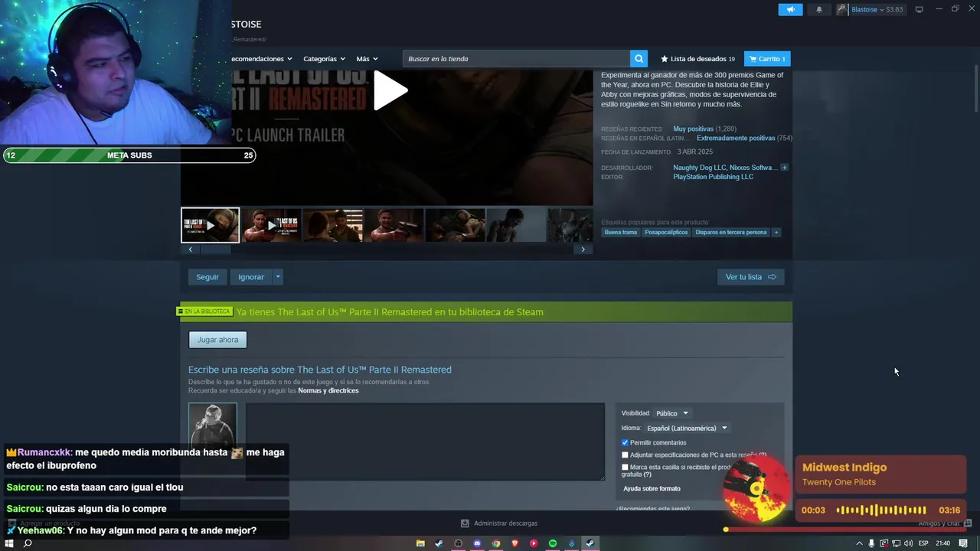The width and height of the screenshot is (980, 551).
Task: Expand the Categorías menu
Action: click(x=324, y=59)
